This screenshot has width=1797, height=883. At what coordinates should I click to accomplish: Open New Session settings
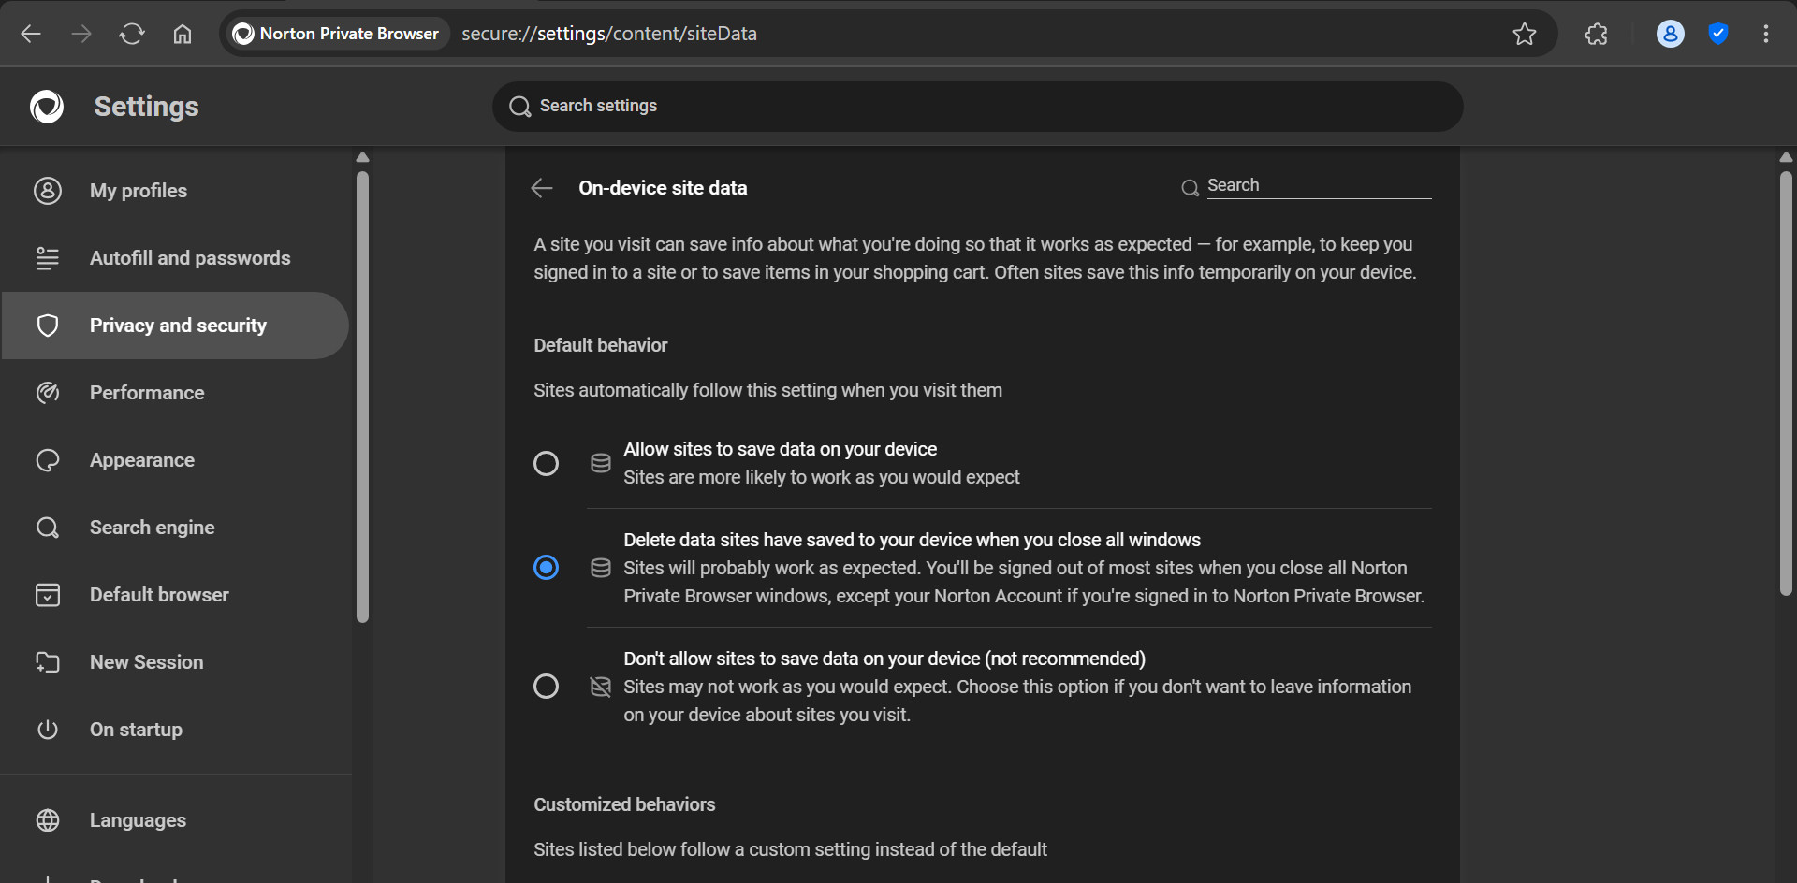(176, 662)
